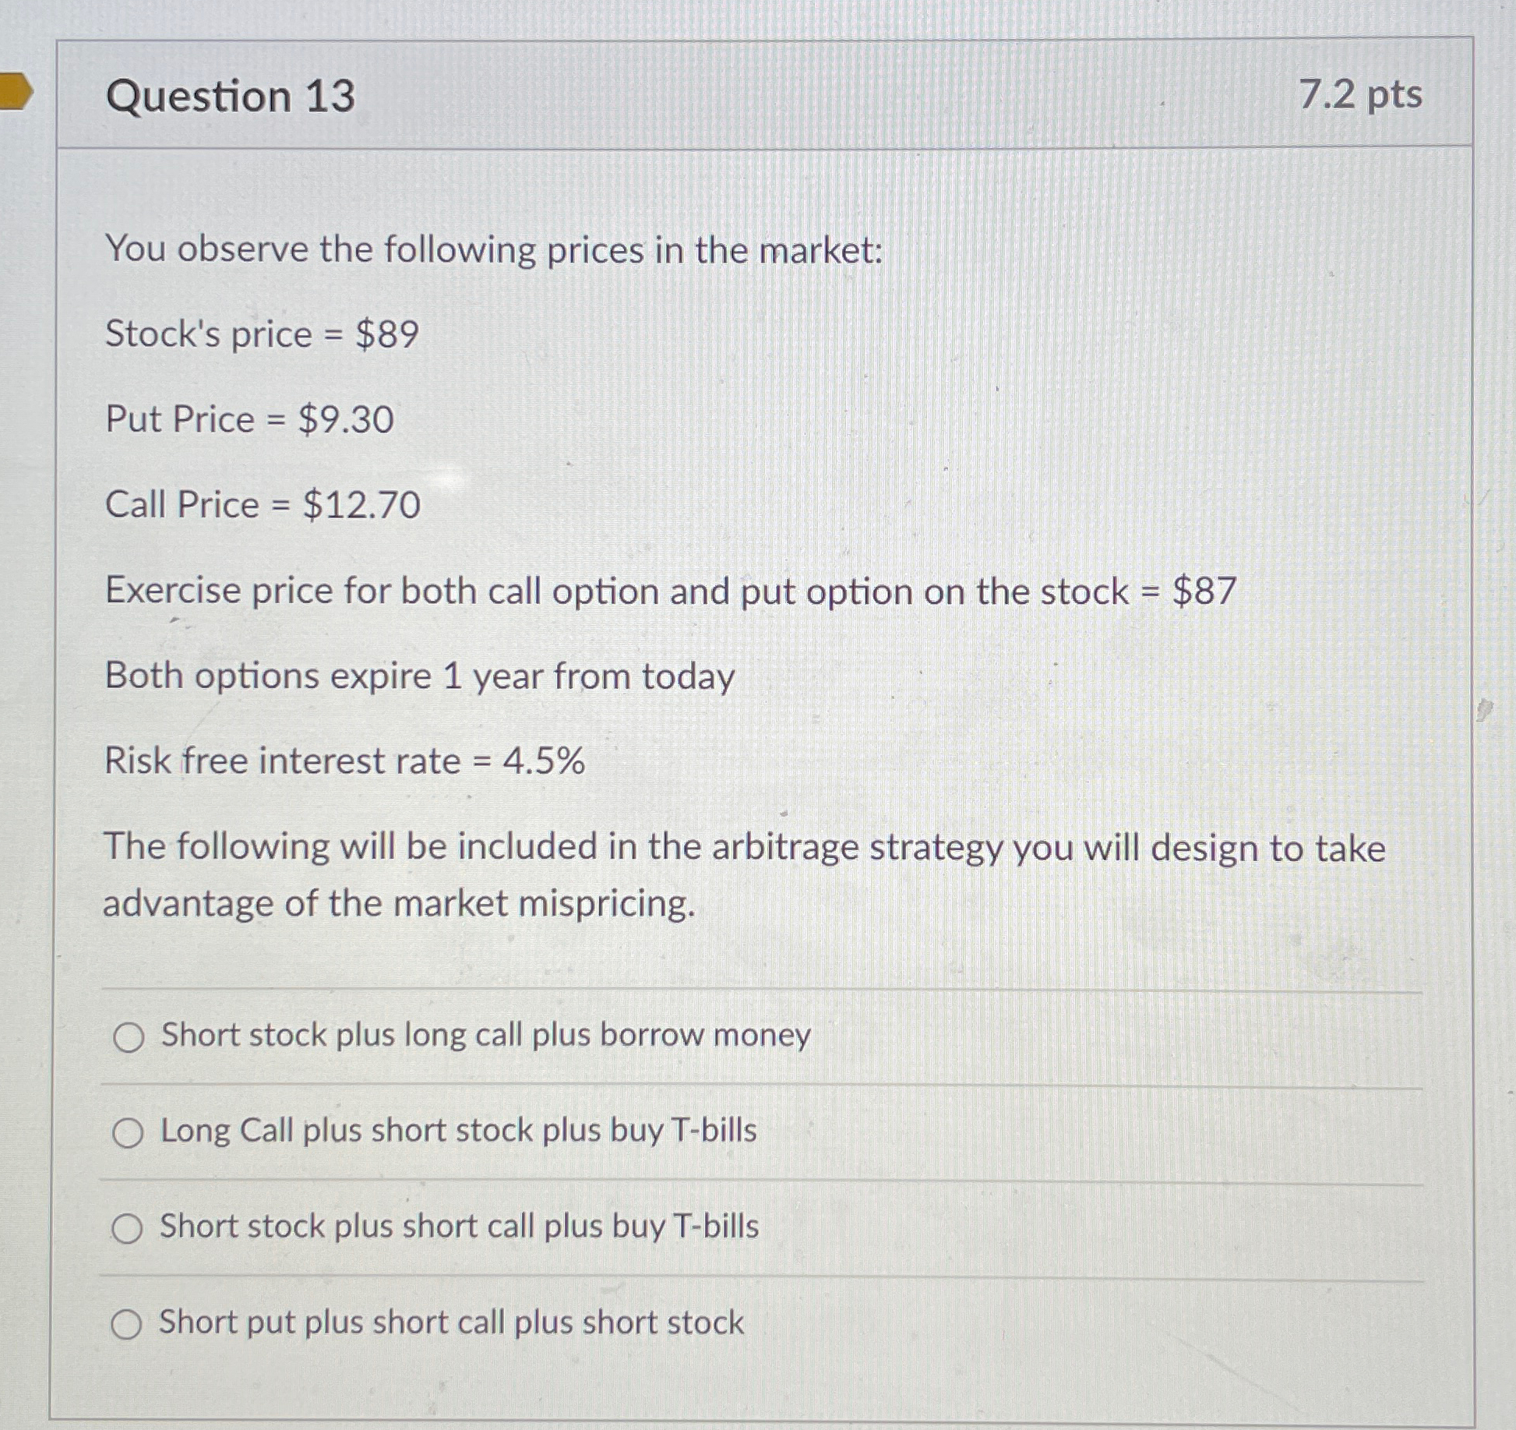Click the arbitrage strategy paragraph text
This screenshot has height=1430, width=1516.
740,873
